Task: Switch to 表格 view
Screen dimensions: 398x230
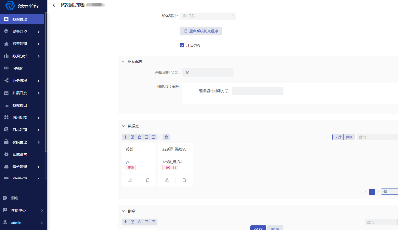Action: tap(349, 137)
